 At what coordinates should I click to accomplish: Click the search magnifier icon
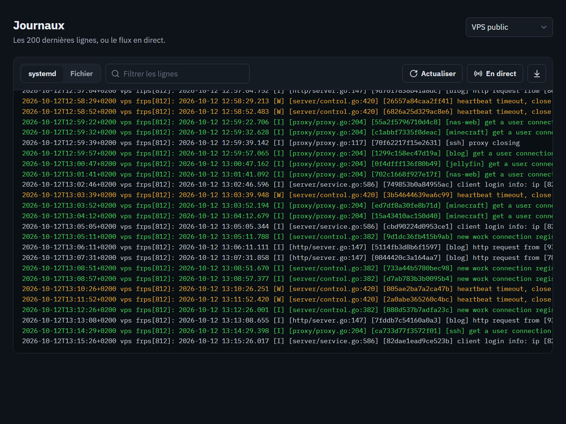pos(115,74)
